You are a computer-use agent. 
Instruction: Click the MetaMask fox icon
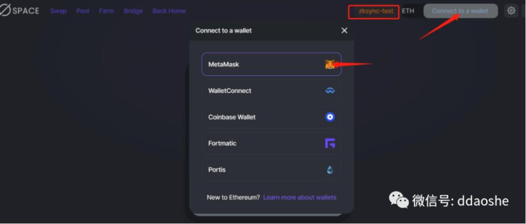coord(330,64)
